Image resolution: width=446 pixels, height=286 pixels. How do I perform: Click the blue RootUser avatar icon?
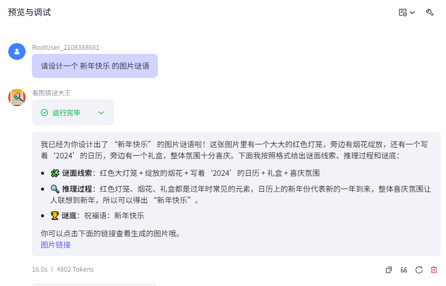tap(17, 51)
